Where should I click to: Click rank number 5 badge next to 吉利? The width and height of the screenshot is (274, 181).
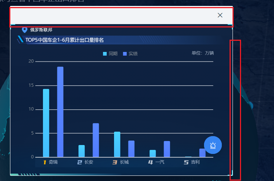186,162
